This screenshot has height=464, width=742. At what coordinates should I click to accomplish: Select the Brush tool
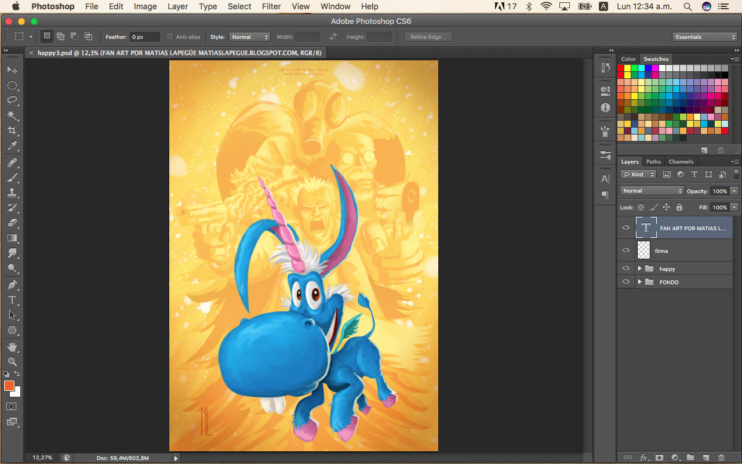(12, 177)
